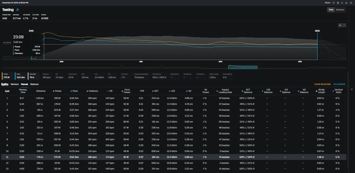Image resolution: width=355 pixels, height=173 pixels.
Task: Expand the right side panel chevron
Action: [352, 89]
